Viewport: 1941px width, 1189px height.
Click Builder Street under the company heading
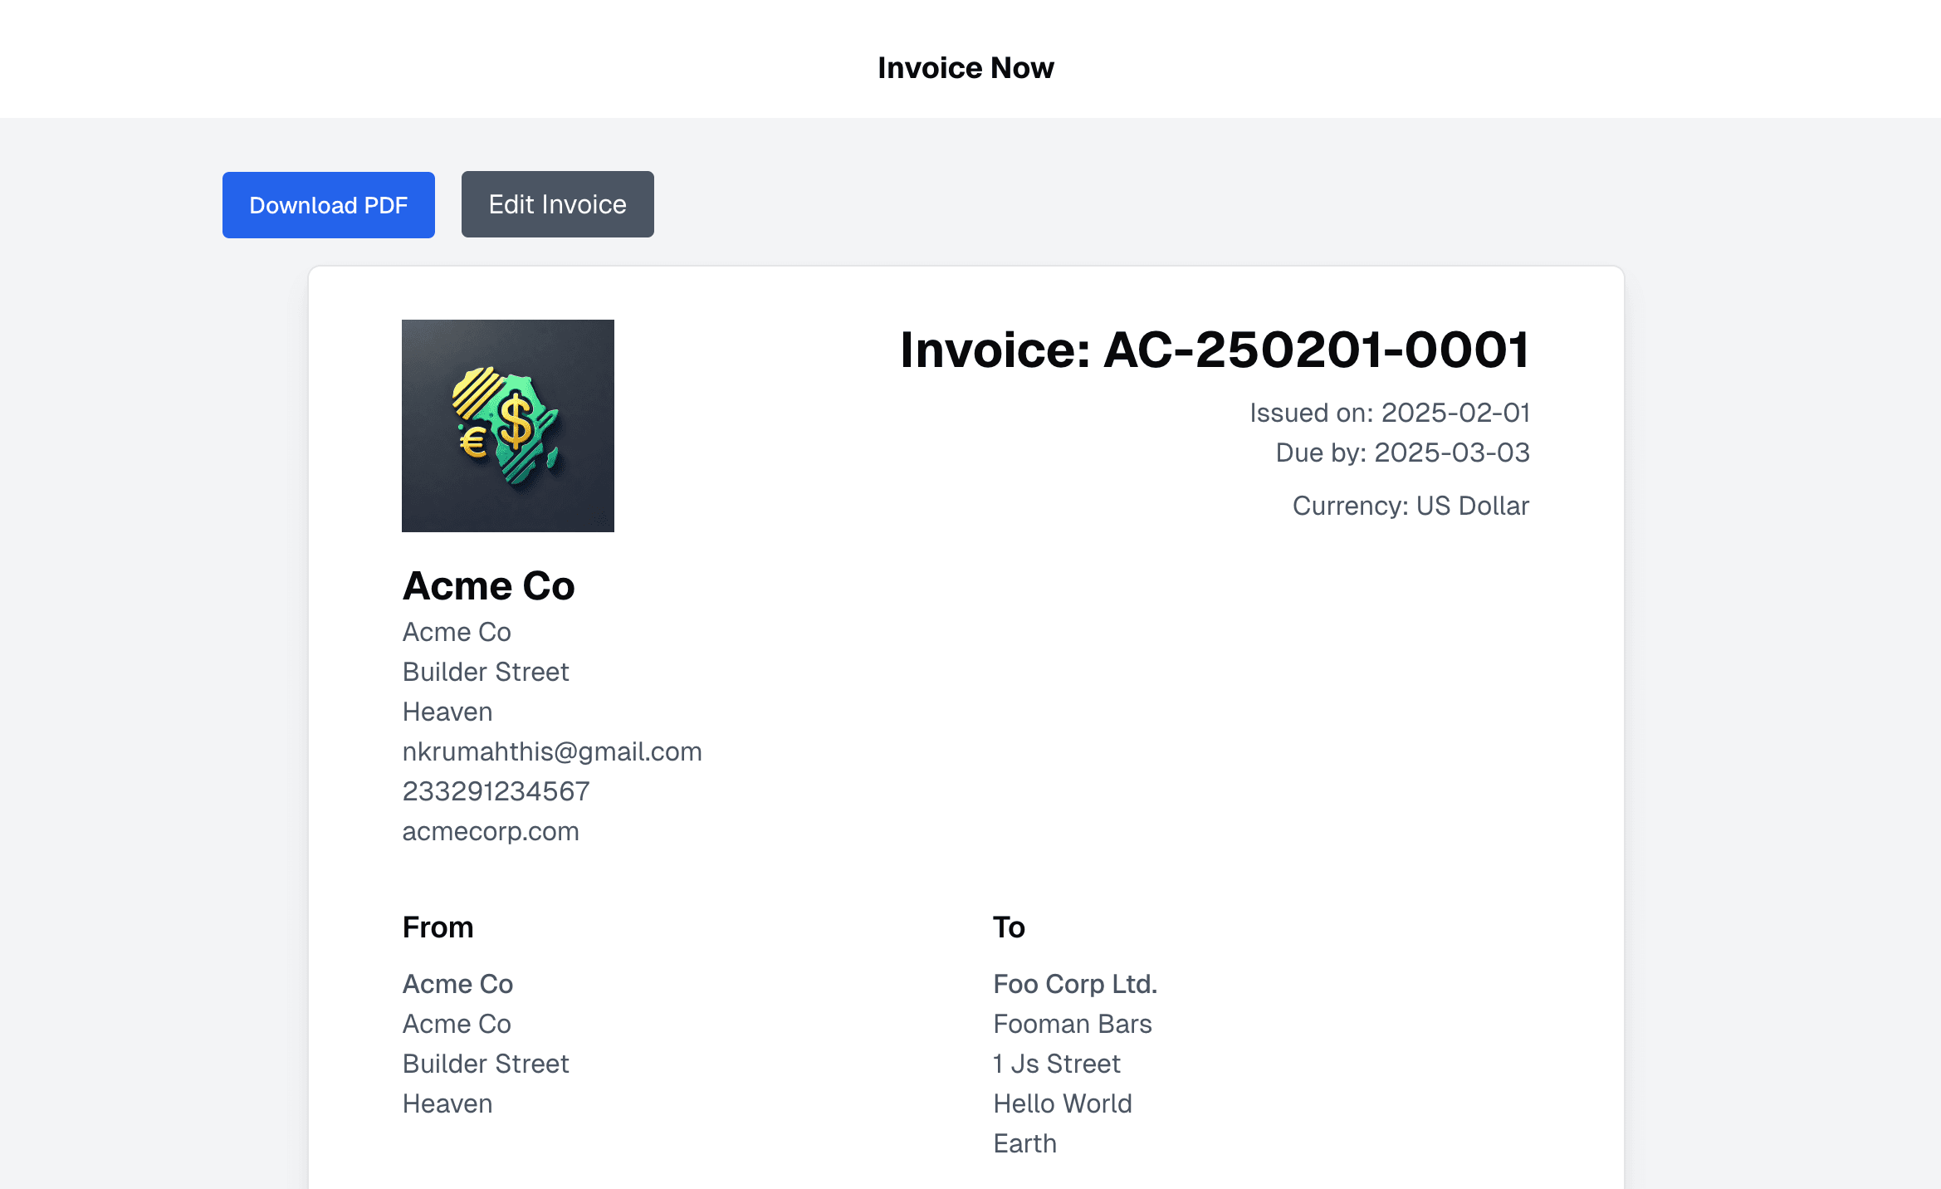click(486, 672)
